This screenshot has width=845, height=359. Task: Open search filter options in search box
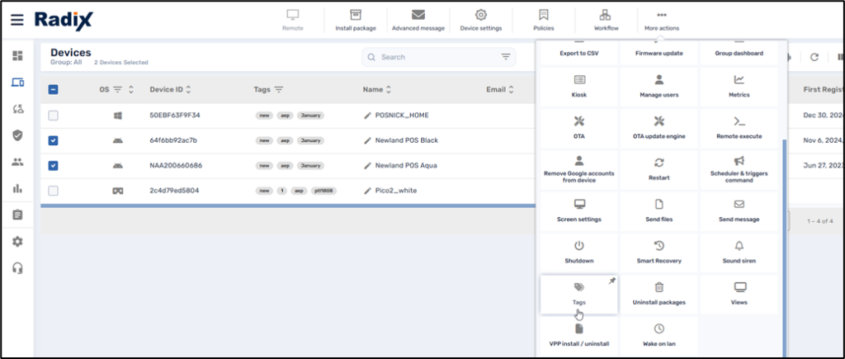(x=506, y=57)
